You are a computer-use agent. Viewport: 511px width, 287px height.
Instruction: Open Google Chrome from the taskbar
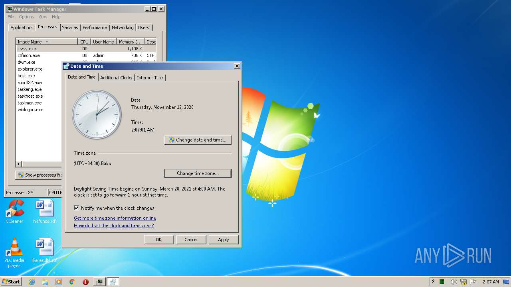coord(72,282)
